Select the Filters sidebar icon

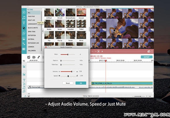pyautogui.click(x=24, y=28)
